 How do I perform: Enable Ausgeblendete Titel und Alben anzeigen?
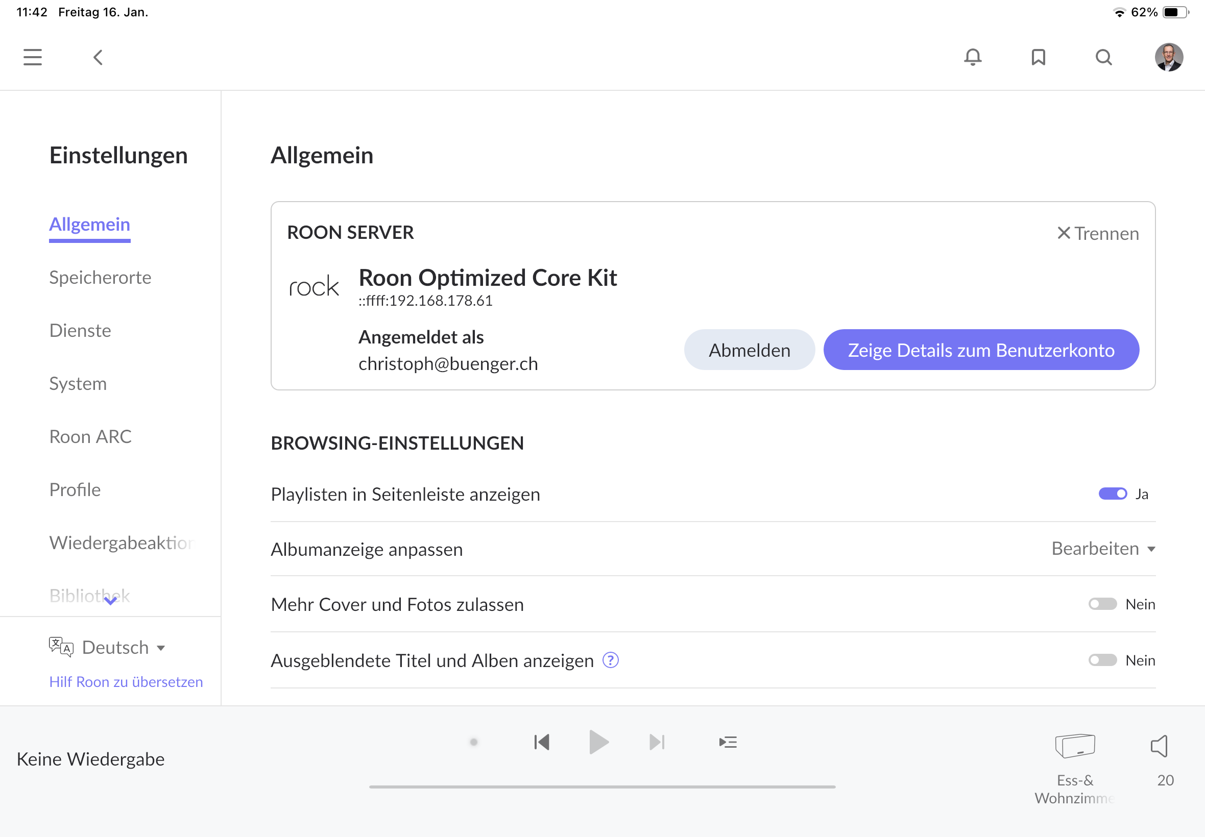coord(1102,660)
